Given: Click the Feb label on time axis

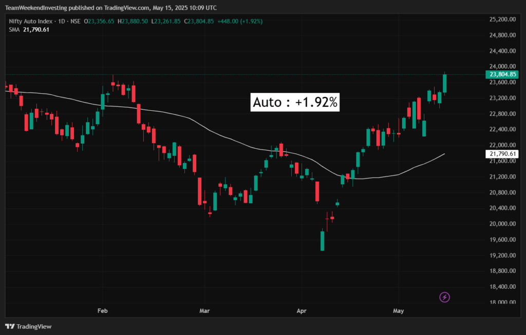Looking at the screenshot, I should 102,311.
